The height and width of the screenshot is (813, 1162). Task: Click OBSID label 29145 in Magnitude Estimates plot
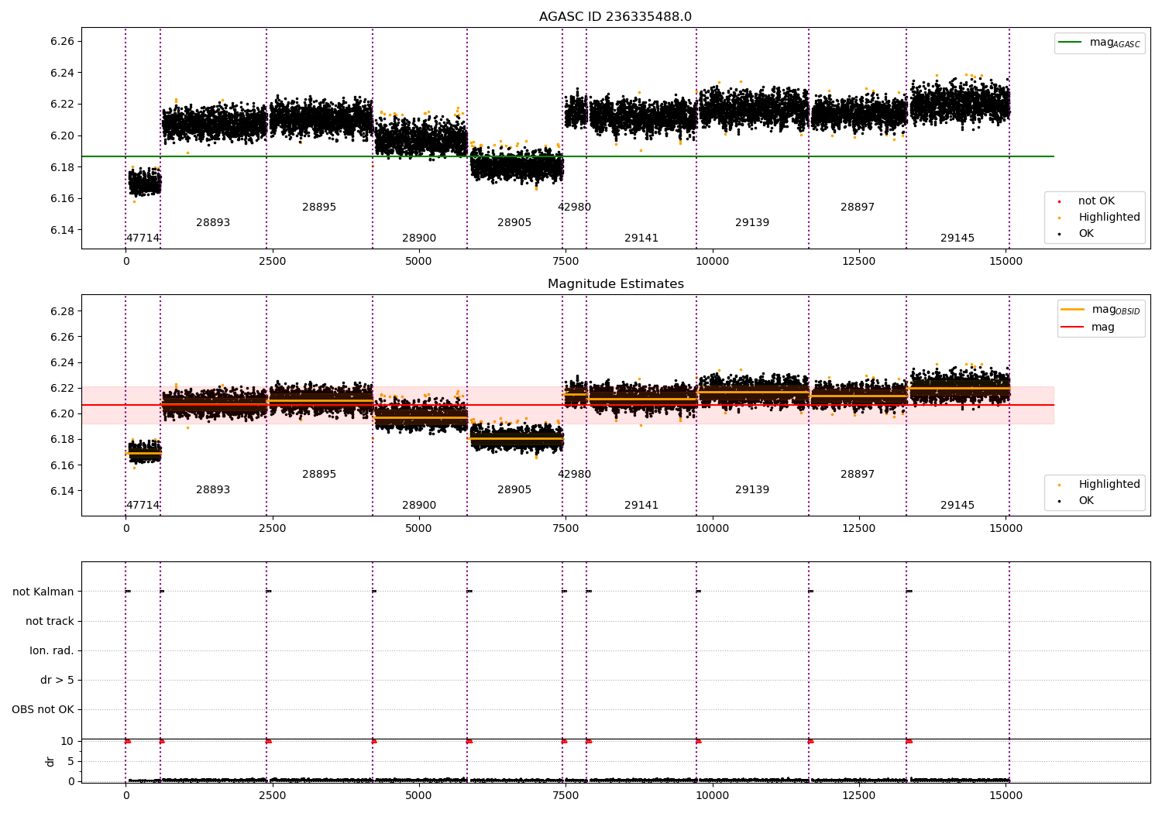coord(957,506)
